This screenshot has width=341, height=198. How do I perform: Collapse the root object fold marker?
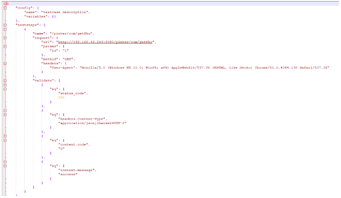coord(5,4)
